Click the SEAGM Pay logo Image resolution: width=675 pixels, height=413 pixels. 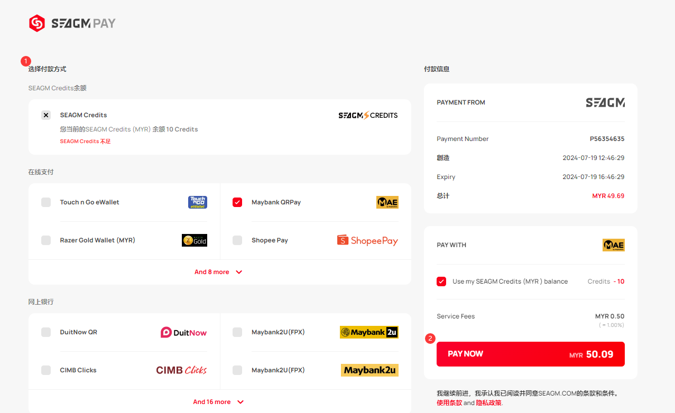tap(72, 23)
